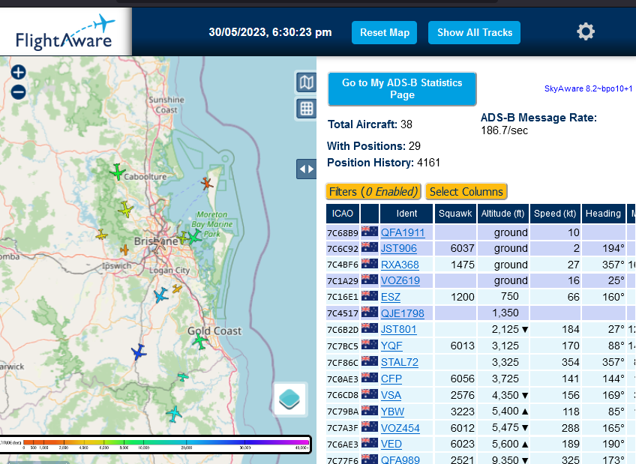
Task: Click the Australian flag in QFA1911 row
Action: tap(370, 232)
